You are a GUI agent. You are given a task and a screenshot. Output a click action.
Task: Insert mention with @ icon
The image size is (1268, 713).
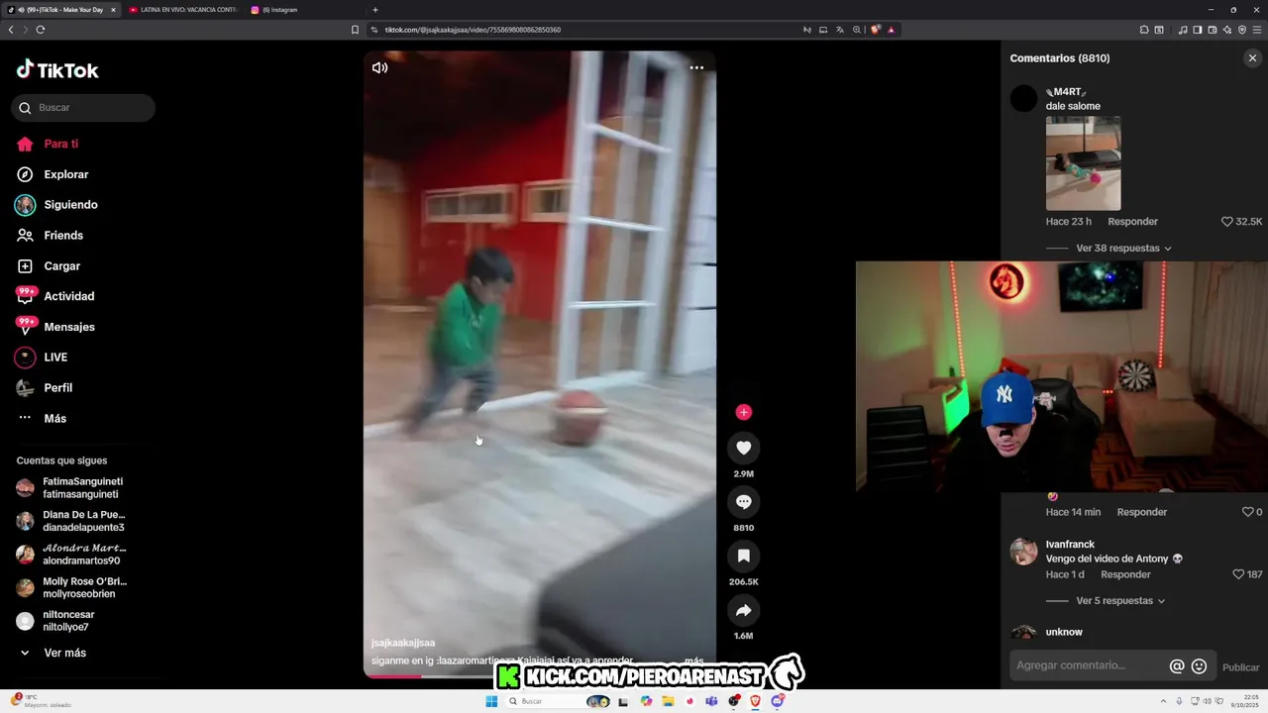click(x=1177, y=666)
